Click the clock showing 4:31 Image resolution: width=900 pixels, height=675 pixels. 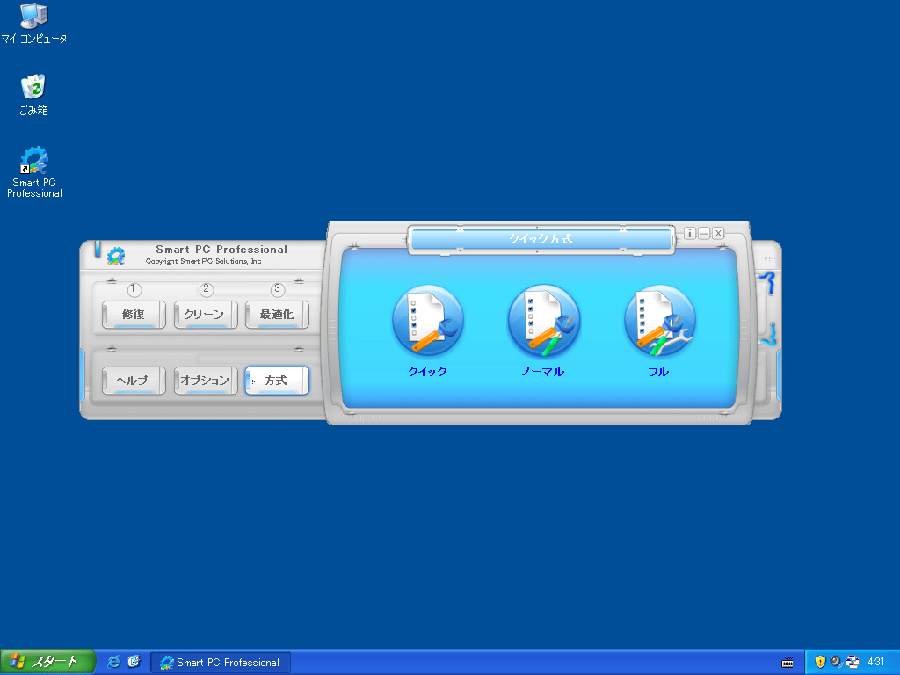(876, 662)
